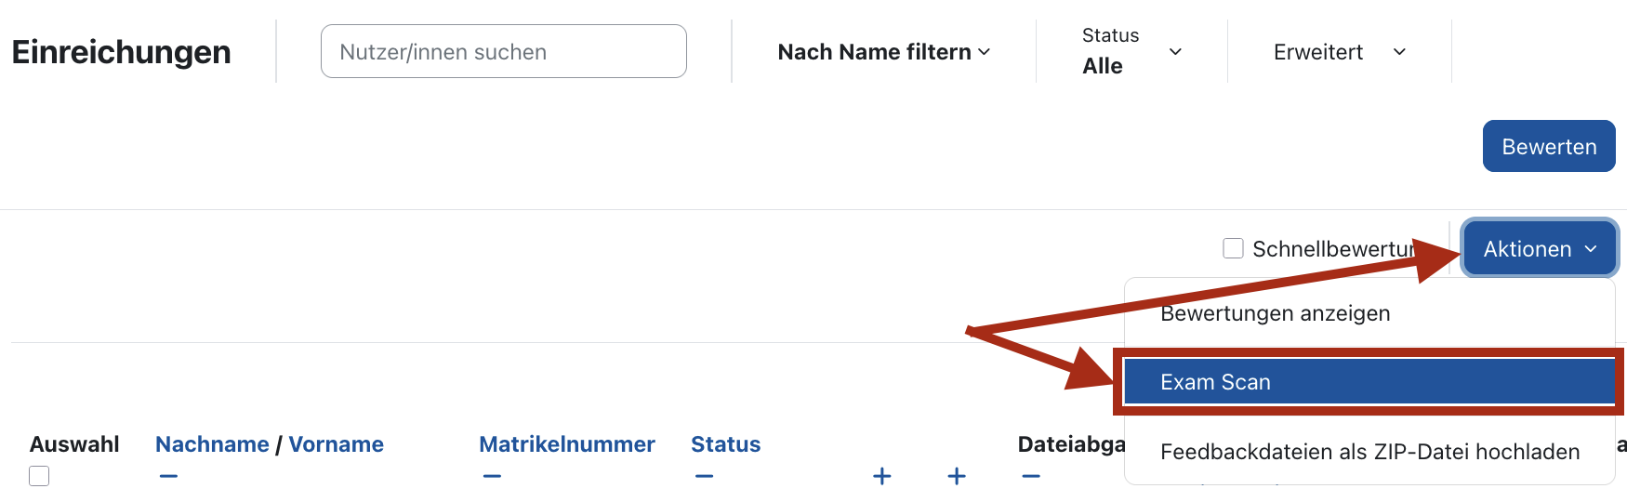
Task: Enable the Schnellbewertung checkbox
Action: [1233, 248]
